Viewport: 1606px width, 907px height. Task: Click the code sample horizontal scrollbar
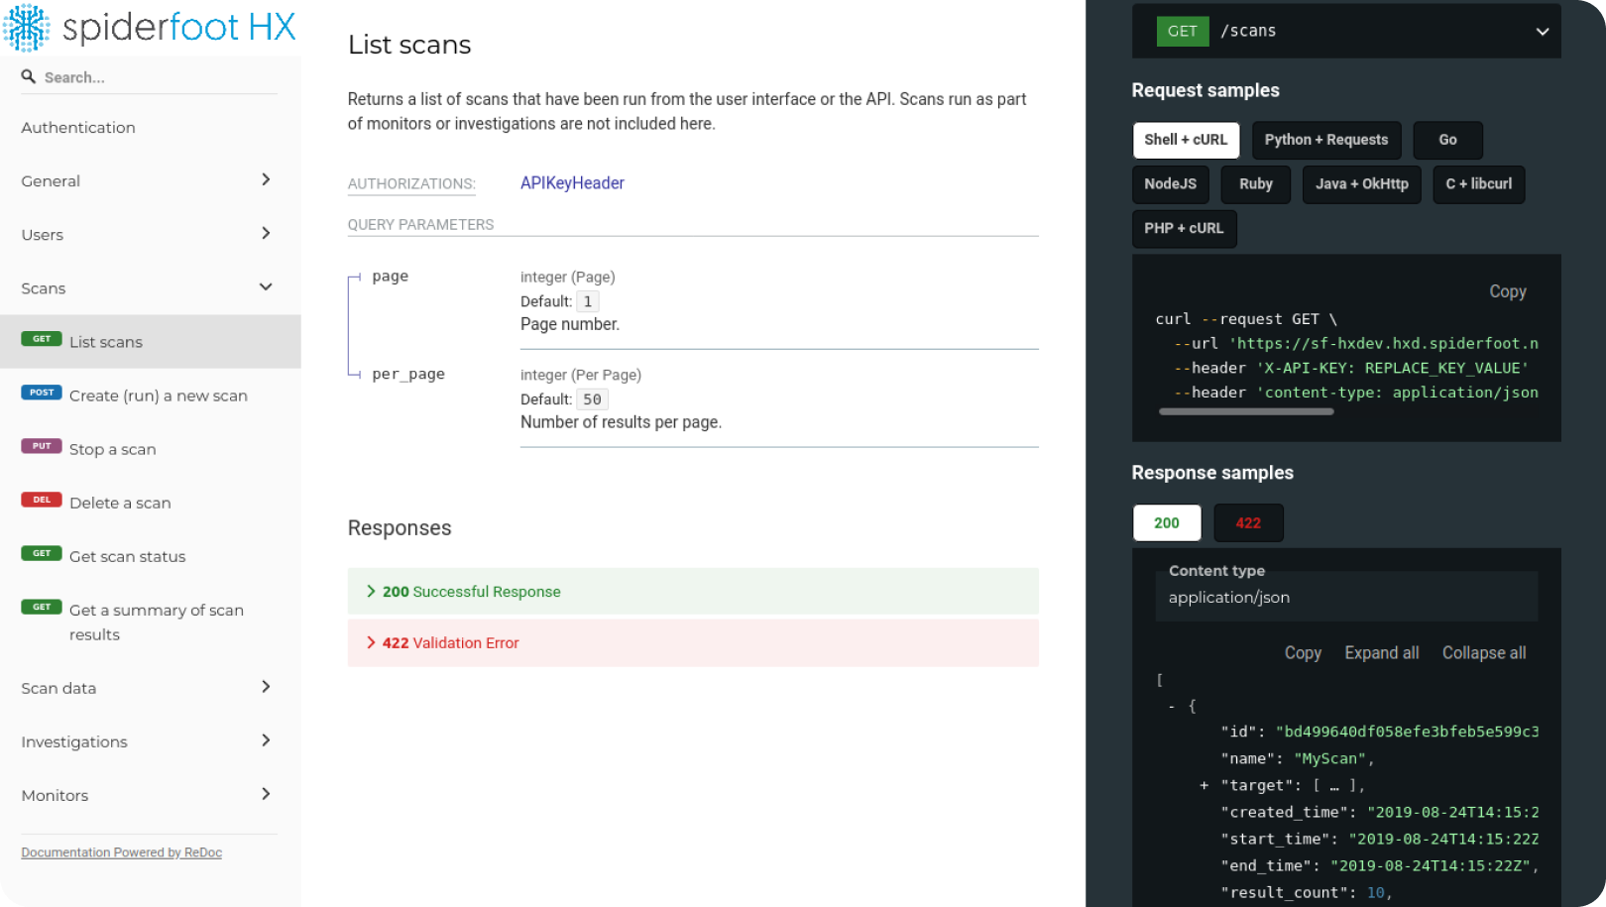tap(1246, 411)
